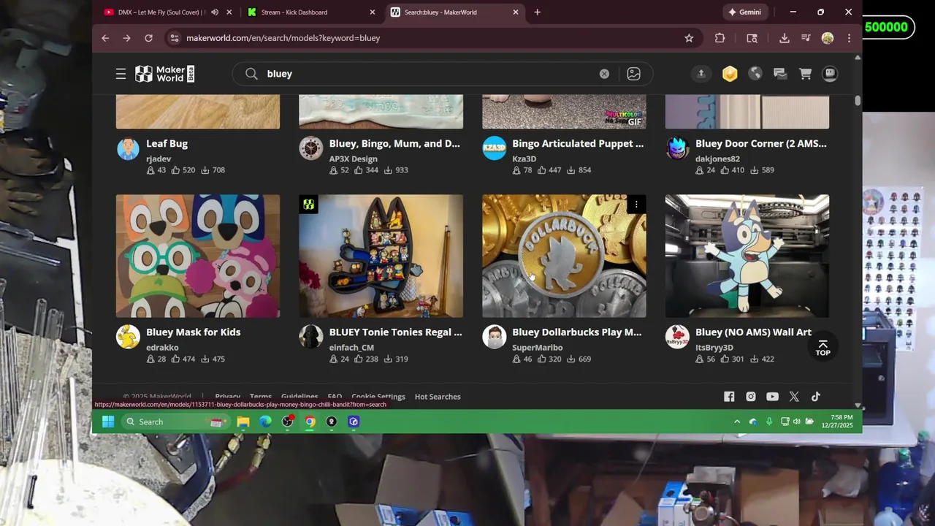Open the Windows Start menu

(x=108, y=422)
